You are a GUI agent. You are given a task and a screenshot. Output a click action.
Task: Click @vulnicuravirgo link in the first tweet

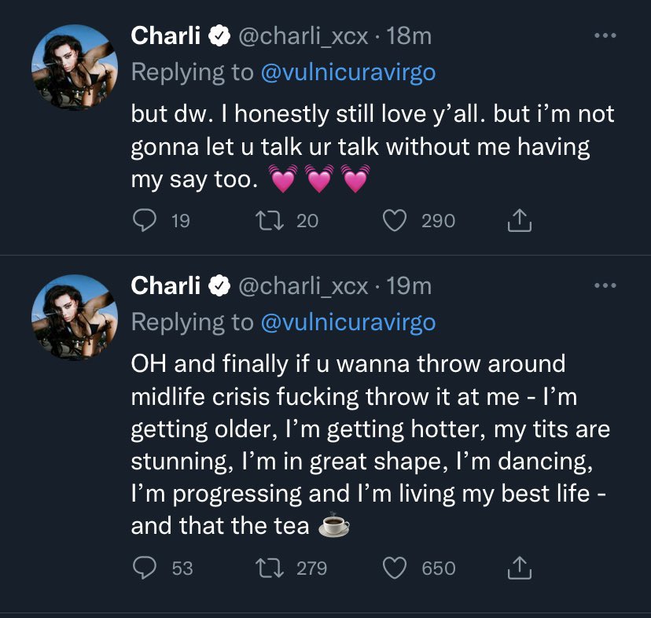(x=348, y=73)
